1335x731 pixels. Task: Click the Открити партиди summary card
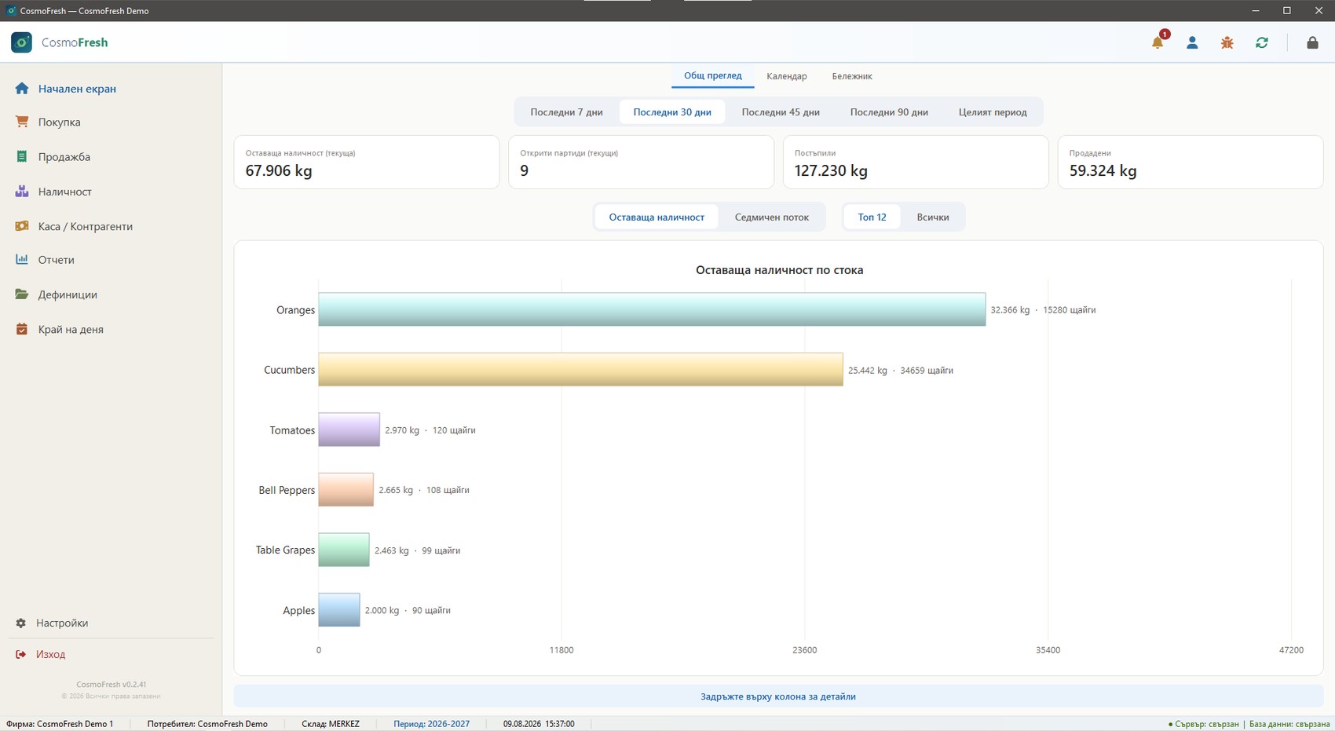pyautogui.click(x=641, y=162)
